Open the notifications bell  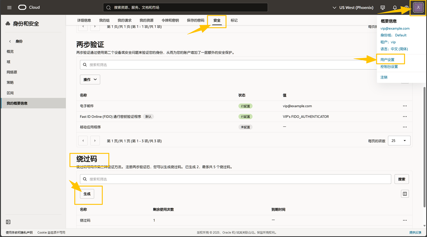[x=395, y=7]
